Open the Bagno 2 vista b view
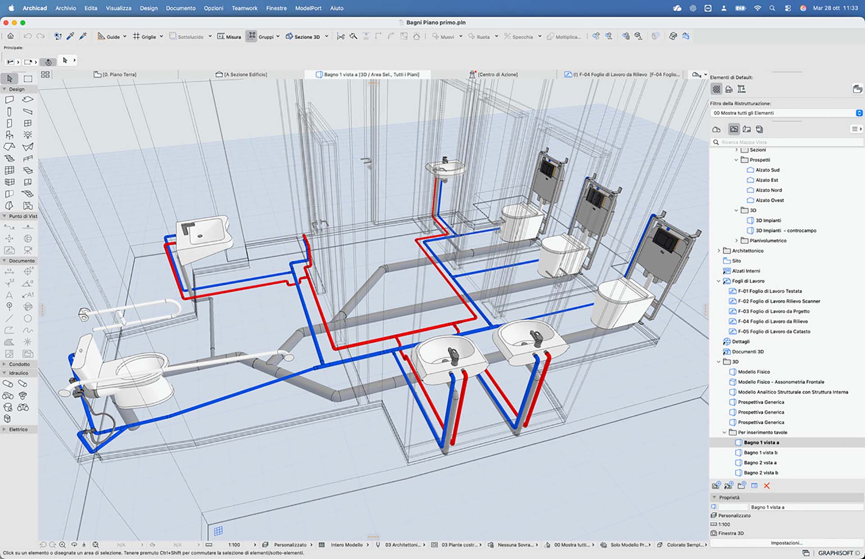865x559 pixels. tap(760, 473)
